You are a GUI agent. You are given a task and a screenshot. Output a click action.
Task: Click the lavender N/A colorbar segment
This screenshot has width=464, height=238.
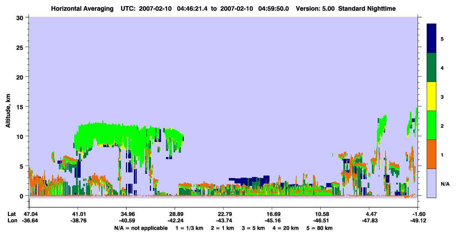(x=432, y=183)
